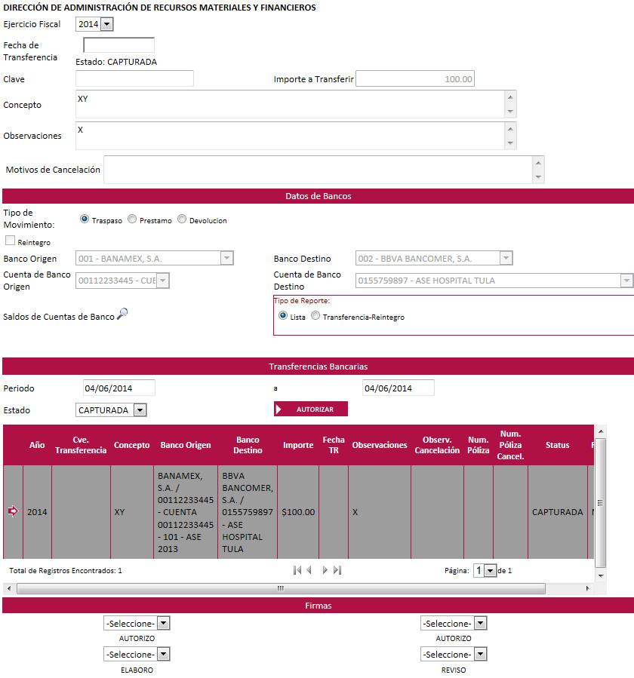Viewport: 634px width, 678px height.
Task: Go to next page of results
Action: (x=325, y=570)
